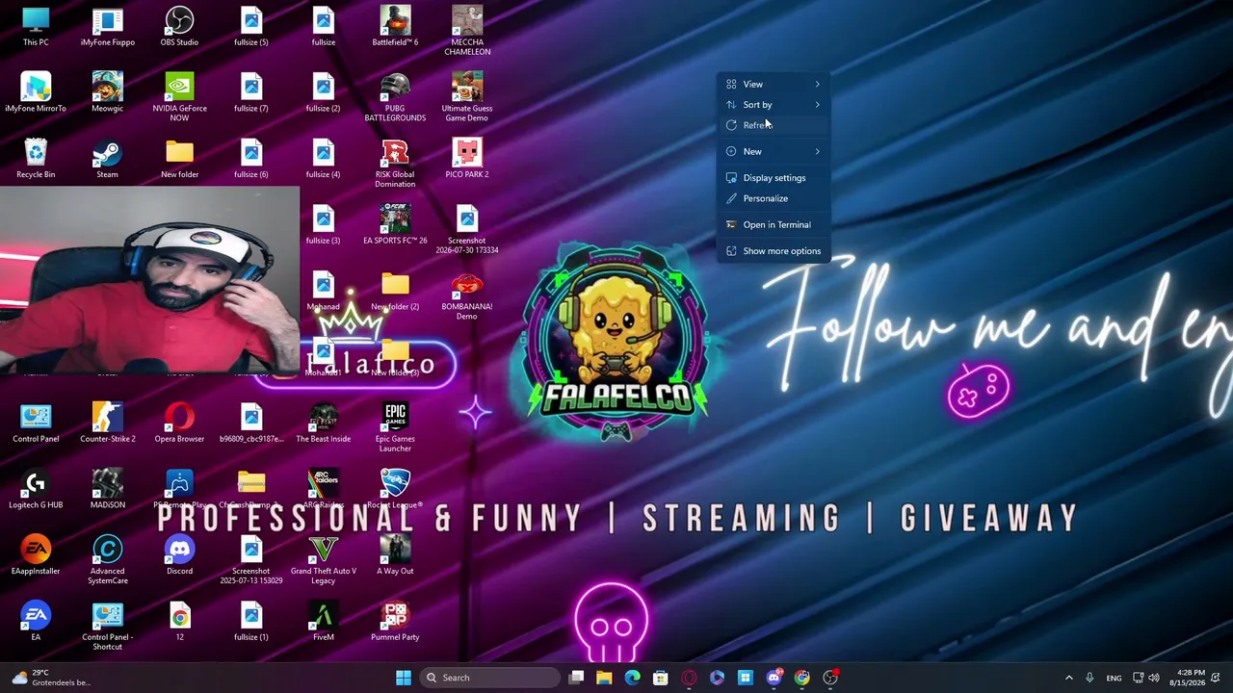The image size is (1233, 693).
Task: Click the taskbar Search box
Action: (x=491, y=678)
